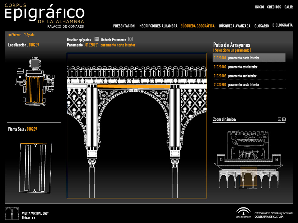
Task: Select paramento sur interior row
Action: pos(249,76)
